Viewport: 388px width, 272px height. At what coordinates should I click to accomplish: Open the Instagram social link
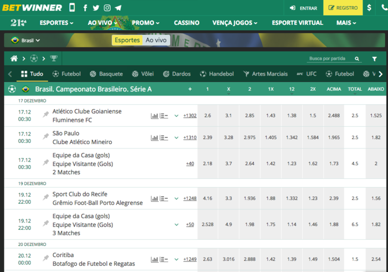[x=107, y=8]
